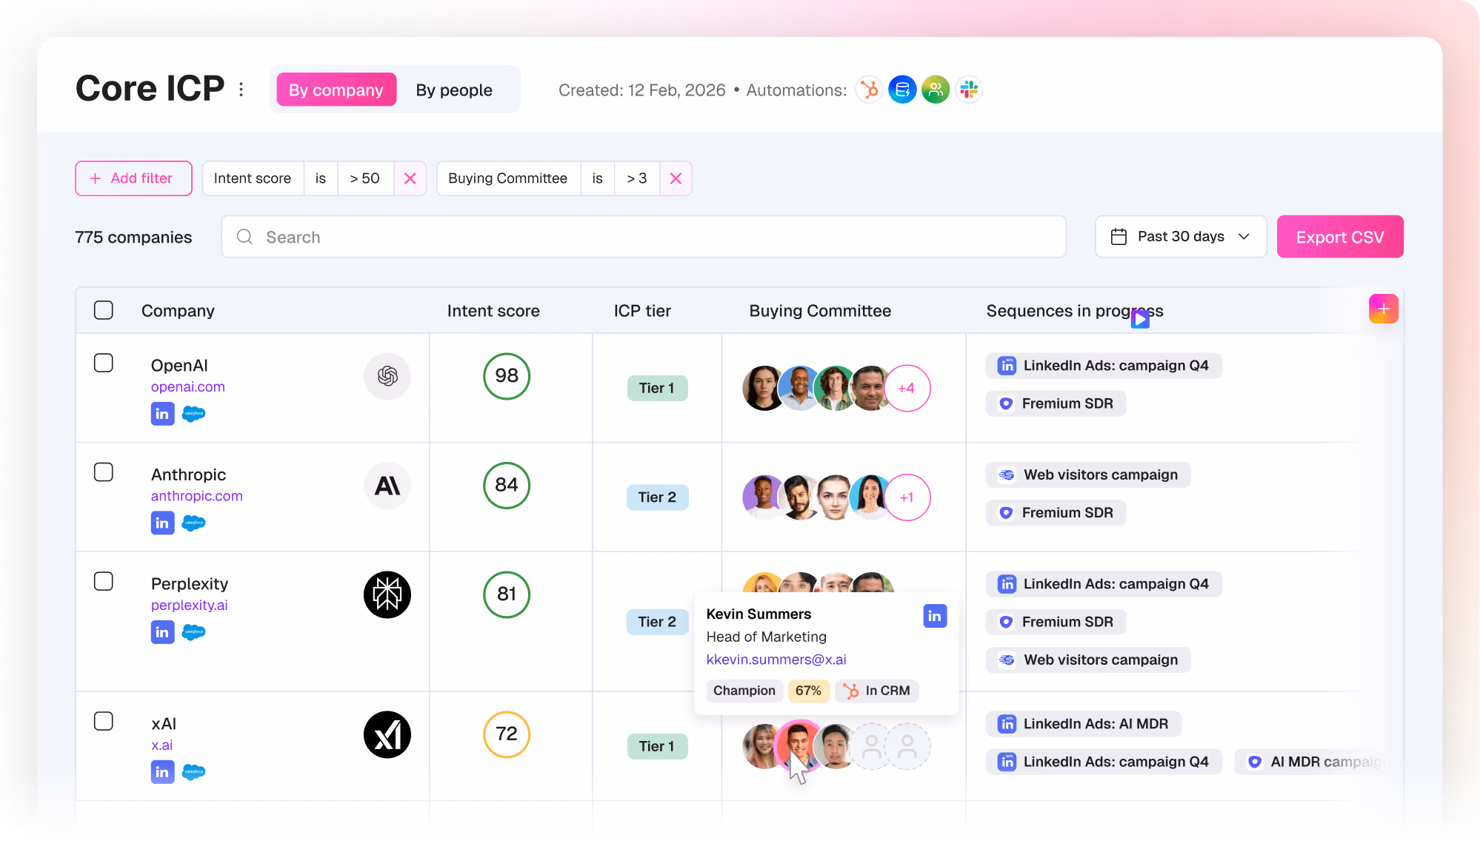Screen dimensions: 1480x855
Task: Expand the +4 buying committee members for OpenAI
Action: pyautogui.click(x=907, y=388)
